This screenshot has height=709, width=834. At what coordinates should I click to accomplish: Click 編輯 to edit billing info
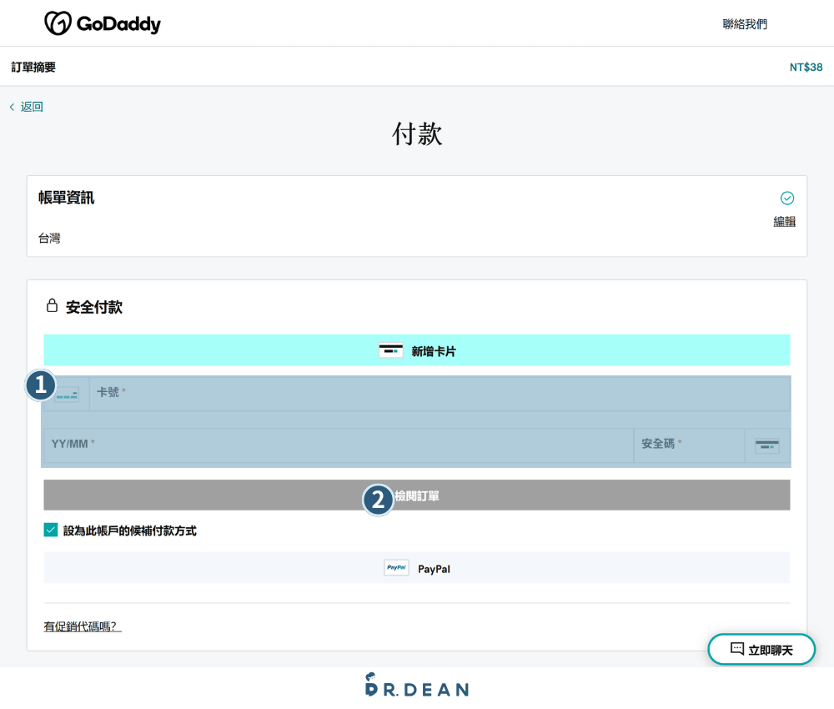(784, 220)
